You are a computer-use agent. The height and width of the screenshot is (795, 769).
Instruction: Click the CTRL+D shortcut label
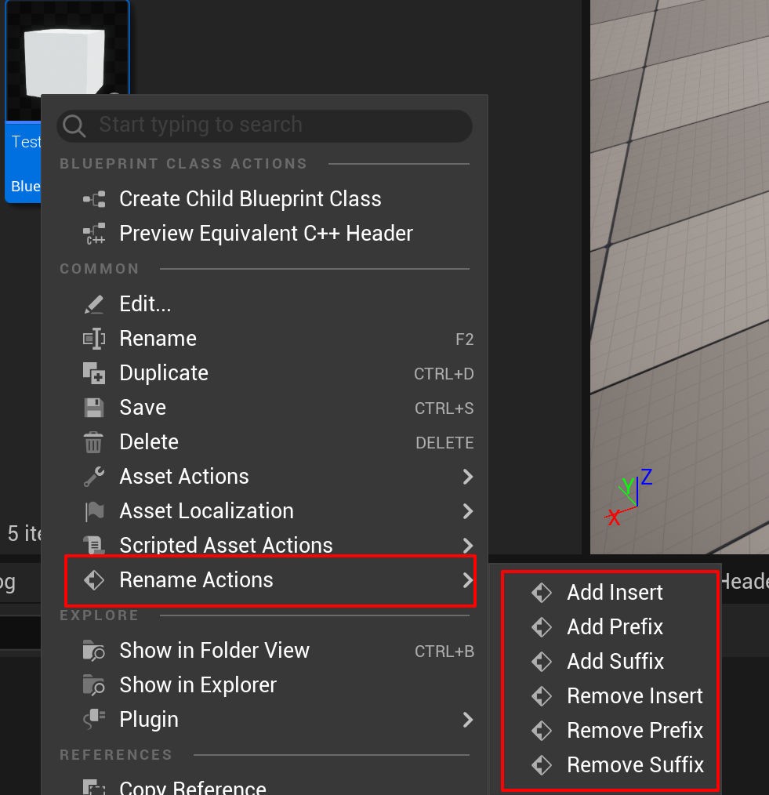(x=444, y=374)
